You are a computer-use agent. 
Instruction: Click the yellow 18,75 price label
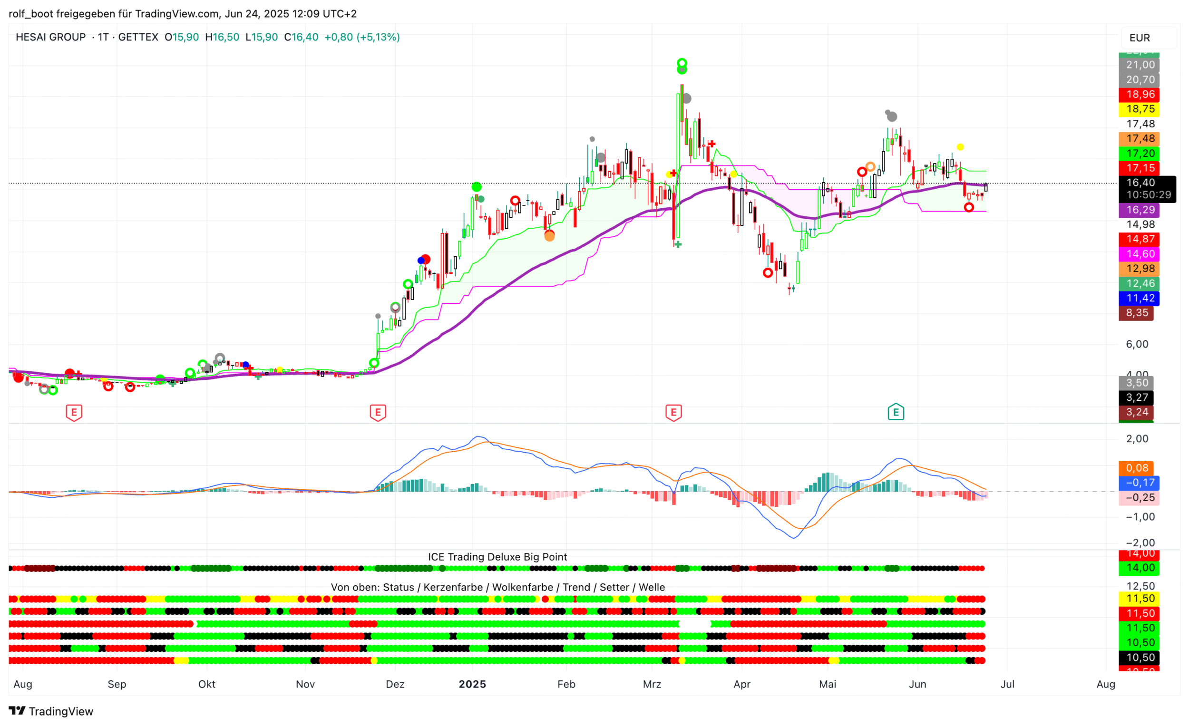pos(1140,109)
